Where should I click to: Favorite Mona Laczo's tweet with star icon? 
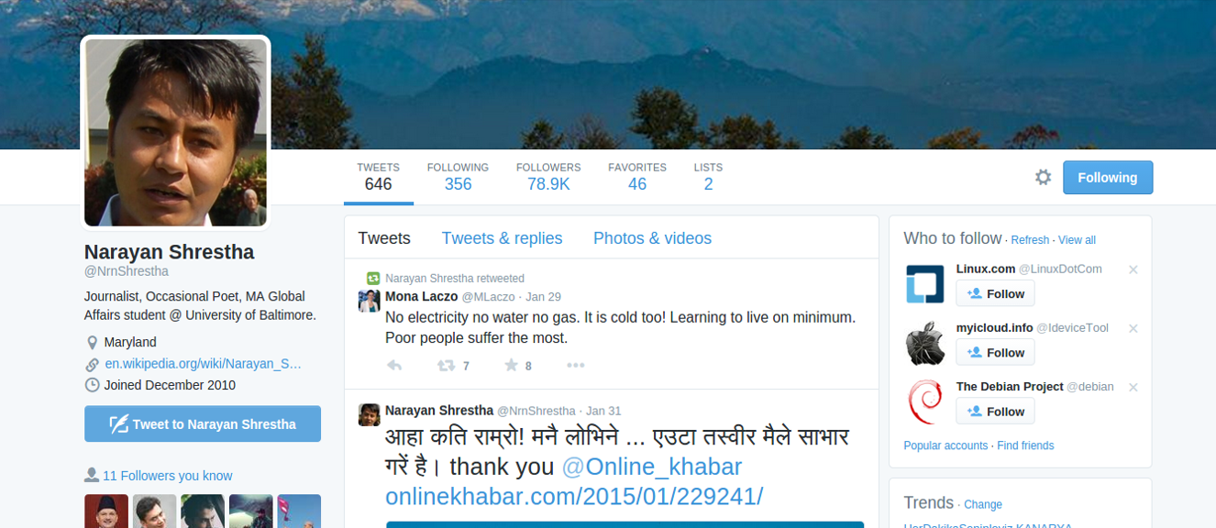511,365
